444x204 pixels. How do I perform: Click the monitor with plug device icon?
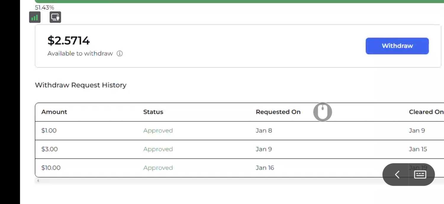pos(55,17)
